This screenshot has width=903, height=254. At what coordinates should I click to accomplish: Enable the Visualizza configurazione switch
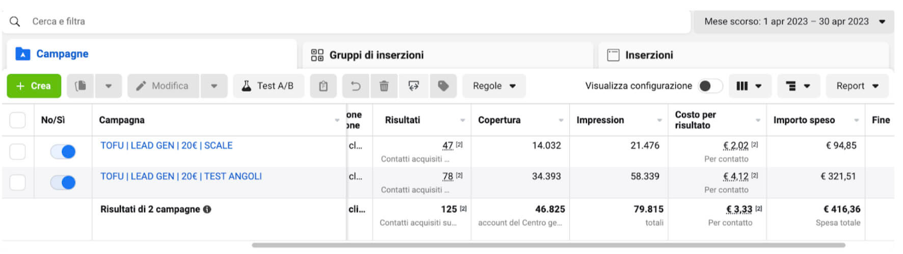click(710, 86)
